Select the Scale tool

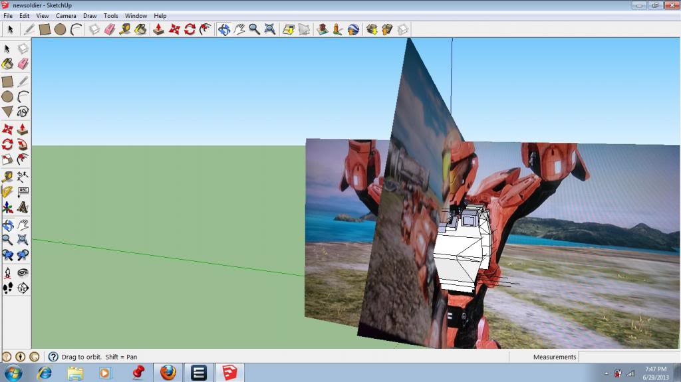click(x=7, y=159)
